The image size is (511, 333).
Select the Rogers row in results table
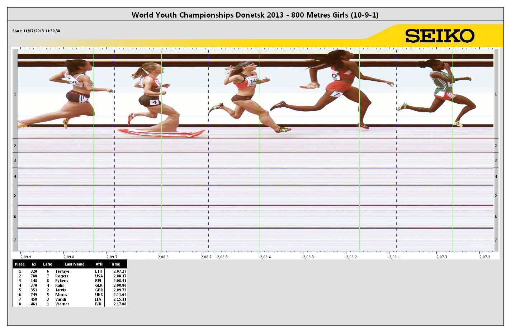[70, 276]
